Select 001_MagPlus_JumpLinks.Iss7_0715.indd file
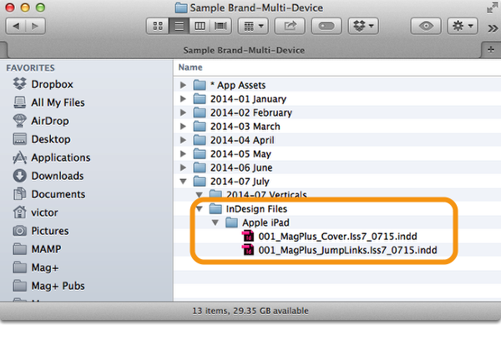Viewport: 501px width, 350px height. point(339,250)
